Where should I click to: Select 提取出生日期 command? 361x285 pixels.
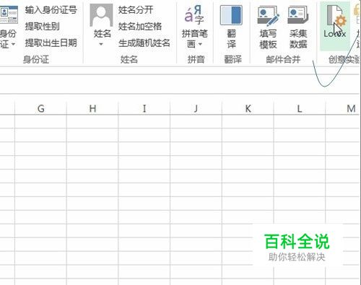51,43
